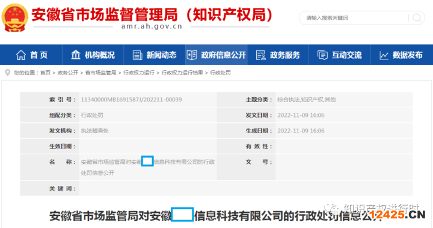
Task: Click the amr.ah.gov.cn domain text
Action: pyautogui.click(x=152, y=26)
